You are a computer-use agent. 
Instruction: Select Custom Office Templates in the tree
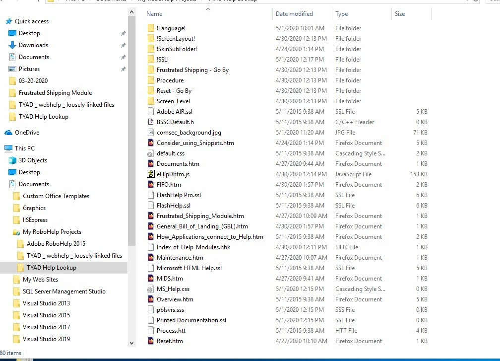[x=56, y=196]
